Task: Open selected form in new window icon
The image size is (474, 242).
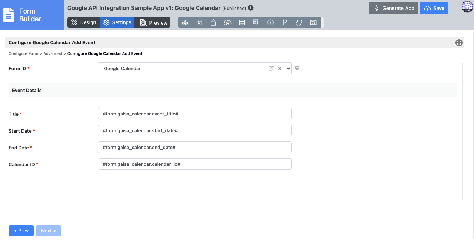Action: [271, 68]
